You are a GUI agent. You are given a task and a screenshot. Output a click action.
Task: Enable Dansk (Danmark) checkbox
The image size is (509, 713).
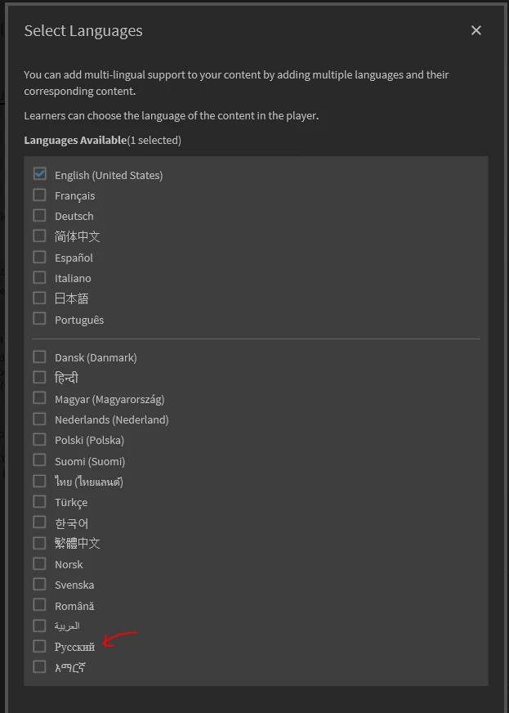coord(39,356)
